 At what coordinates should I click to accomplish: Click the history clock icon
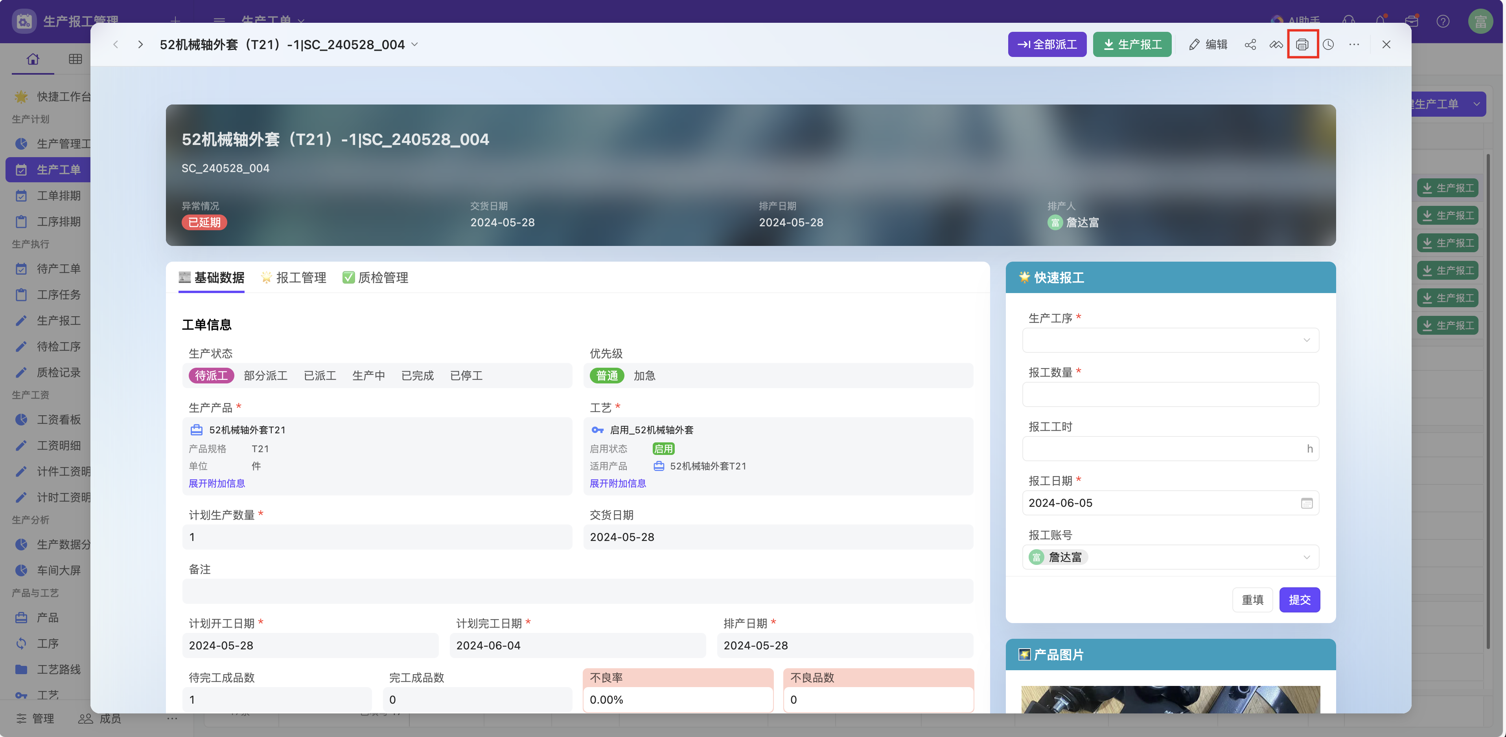tap(1328, 44)
